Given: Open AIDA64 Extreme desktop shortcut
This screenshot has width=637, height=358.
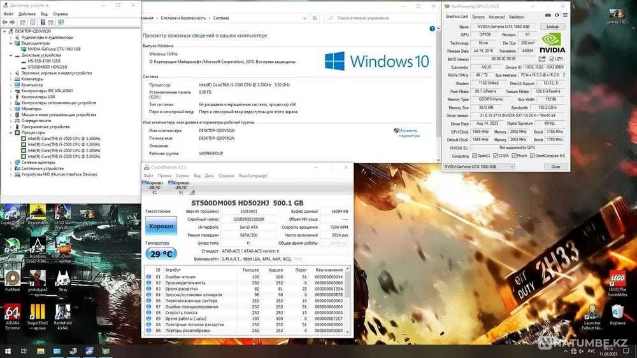Looking at the screenshot, I should pos(12,317).
